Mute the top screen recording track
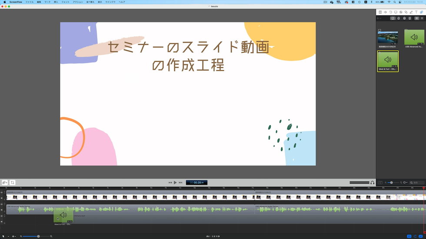This screenshot has height=239, width=426. pos(2,198)
